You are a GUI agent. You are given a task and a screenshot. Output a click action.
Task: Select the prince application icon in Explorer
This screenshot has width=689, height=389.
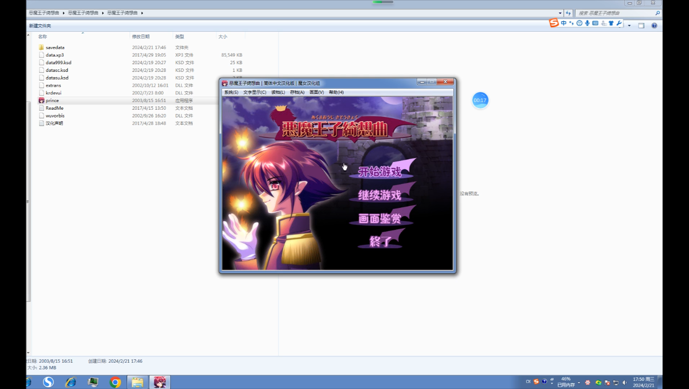41,101
